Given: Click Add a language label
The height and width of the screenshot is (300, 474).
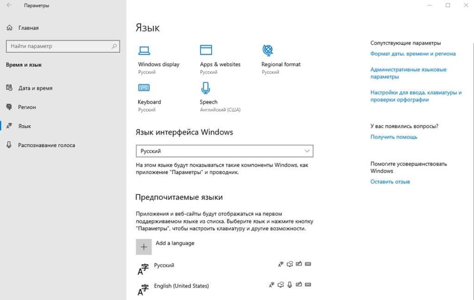Looking at the screenshot, I should [x=175, y=243].
